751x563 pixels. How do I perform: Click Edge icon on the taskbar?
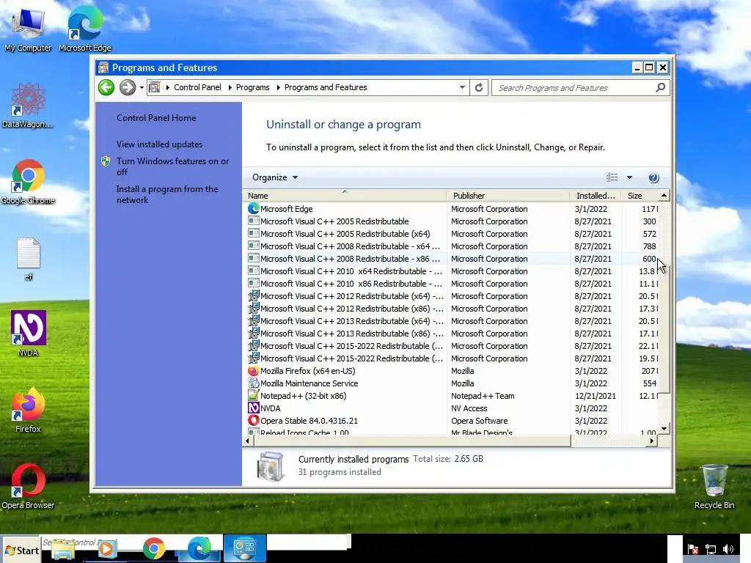(199, 548)
